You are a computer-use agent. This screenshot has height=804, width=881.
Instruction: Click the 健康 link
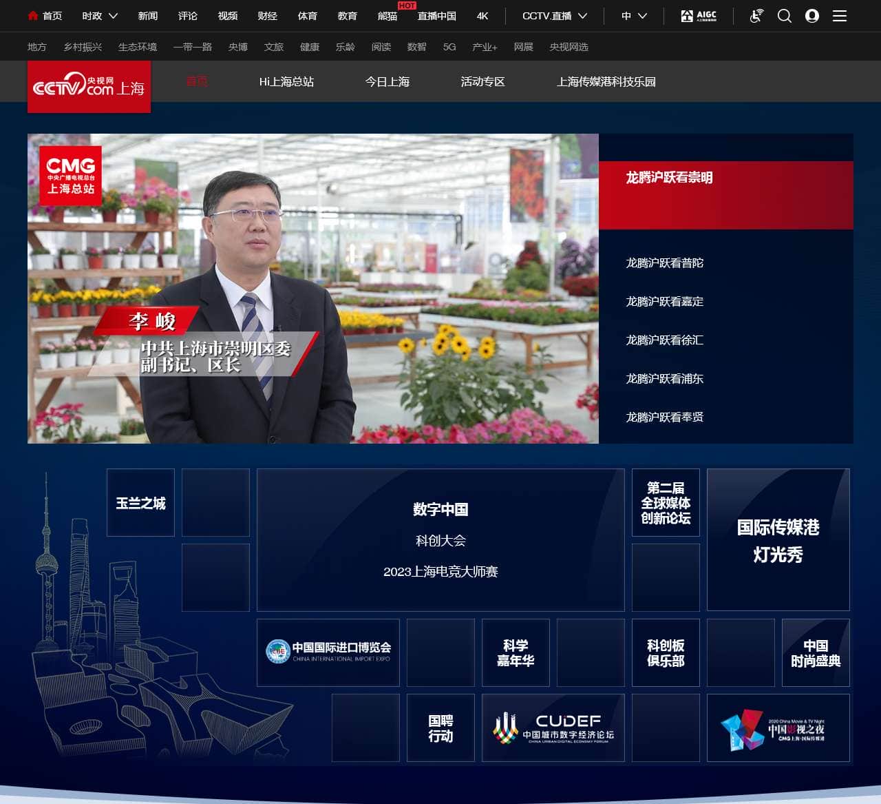[x=310, y=47]
